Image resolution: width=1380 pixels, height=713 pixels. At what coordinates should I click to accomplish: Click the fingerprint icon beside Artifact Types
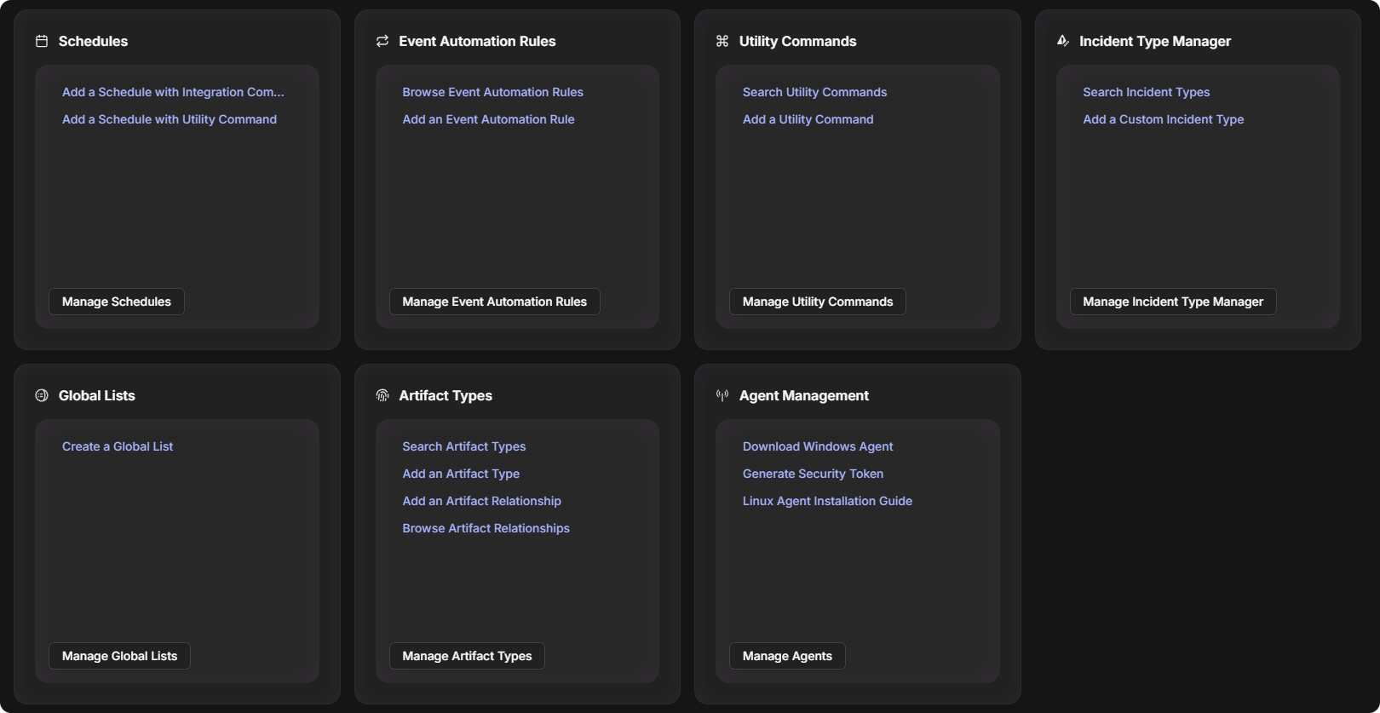(382, 395)
